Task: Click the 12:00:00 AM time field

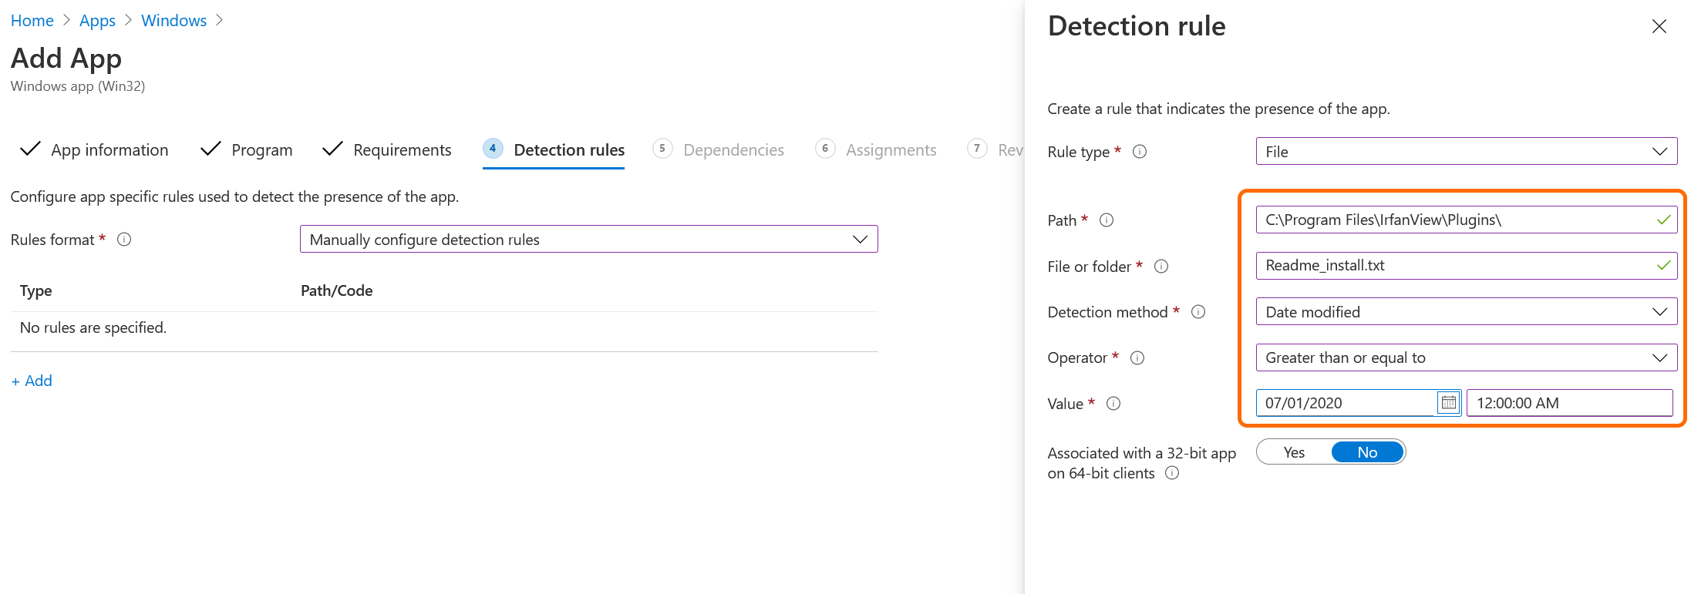Action: click(1568, 403)
